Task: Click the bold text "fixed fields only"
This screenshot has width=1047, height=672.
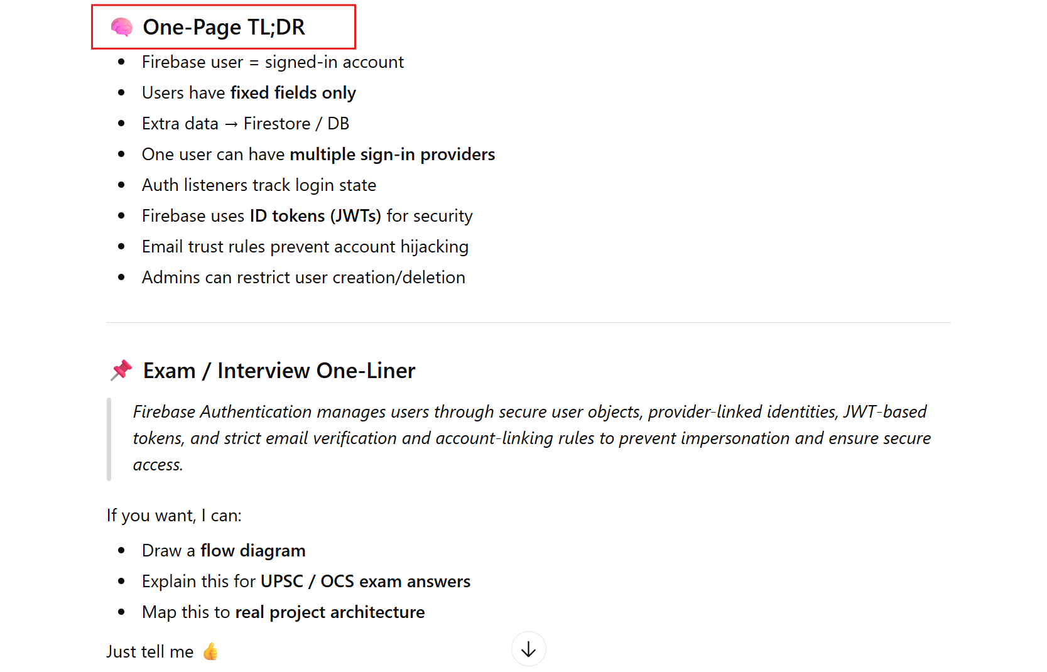Action: pyautogui.click(x=293, y=93)
